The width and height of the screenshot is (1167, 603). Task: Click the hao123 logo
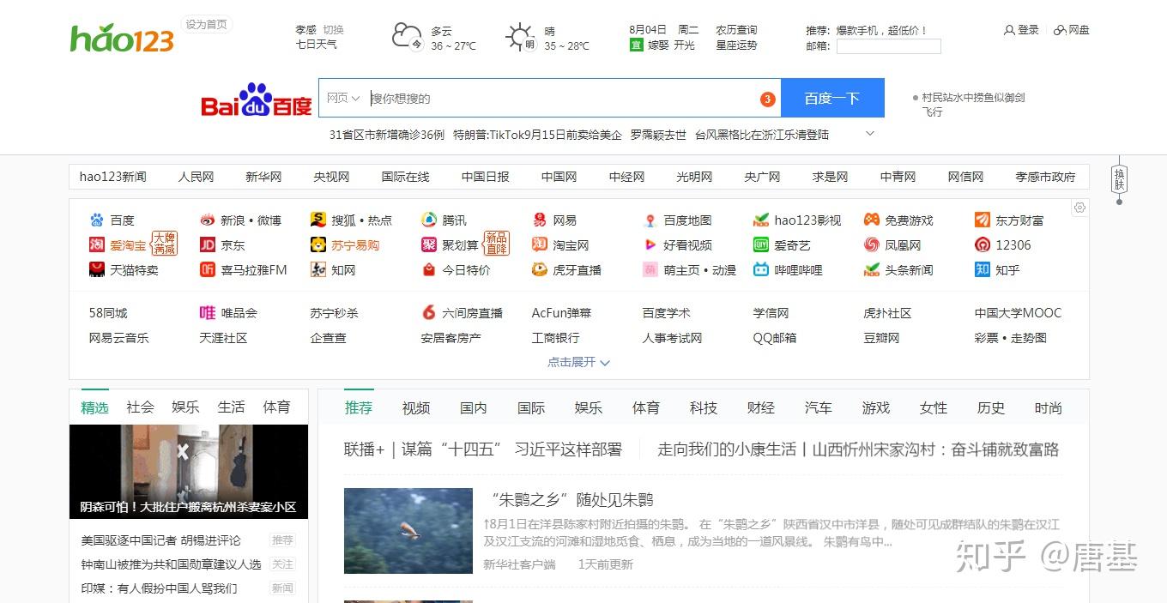pyautogui.click(x=122, y=38)
